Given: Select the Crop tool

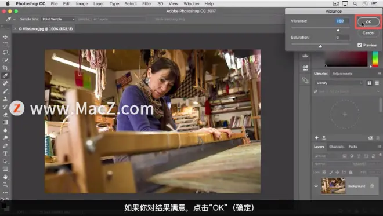Looking at the screenshot, I should (5, 68).
